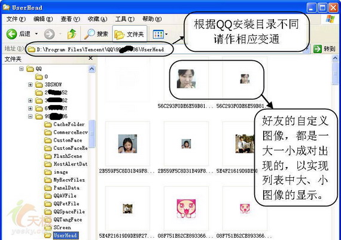Select the QQ folder in the tree
341x240 pixels.
34,69
